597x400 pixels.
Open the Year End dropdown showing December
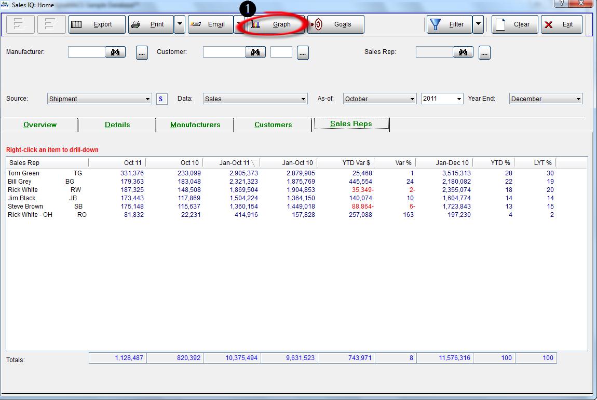pyautogui.click(x=546, y=99)
